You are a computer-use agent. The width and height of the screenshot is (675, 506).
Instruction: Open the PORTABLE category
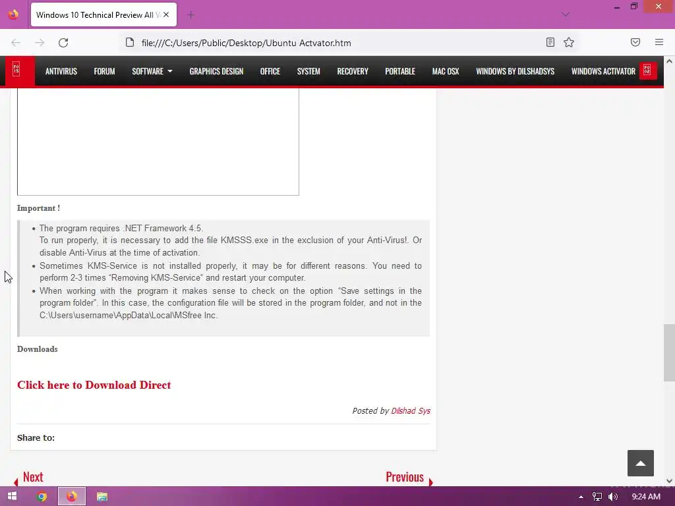pyautogui.click(x=400, y=71)
